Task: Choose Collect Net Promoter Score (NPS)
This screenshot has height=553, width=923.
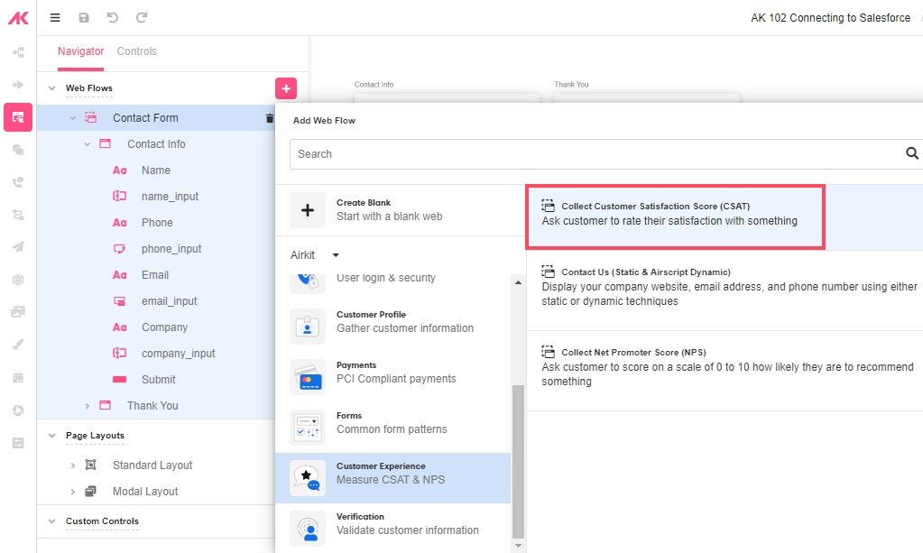Action: point(725,371)
